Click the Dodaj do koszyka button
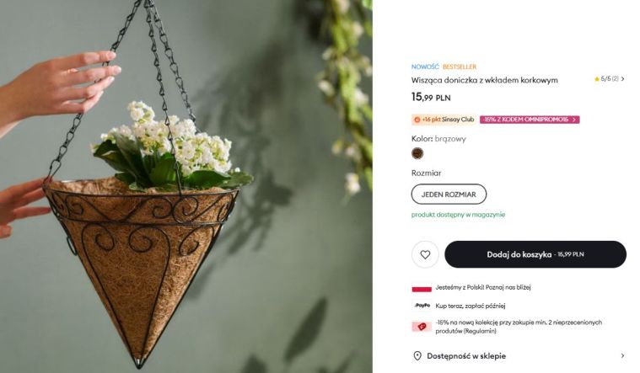The height and width of the screenshot is (373, 640). [x=535, y=254]
